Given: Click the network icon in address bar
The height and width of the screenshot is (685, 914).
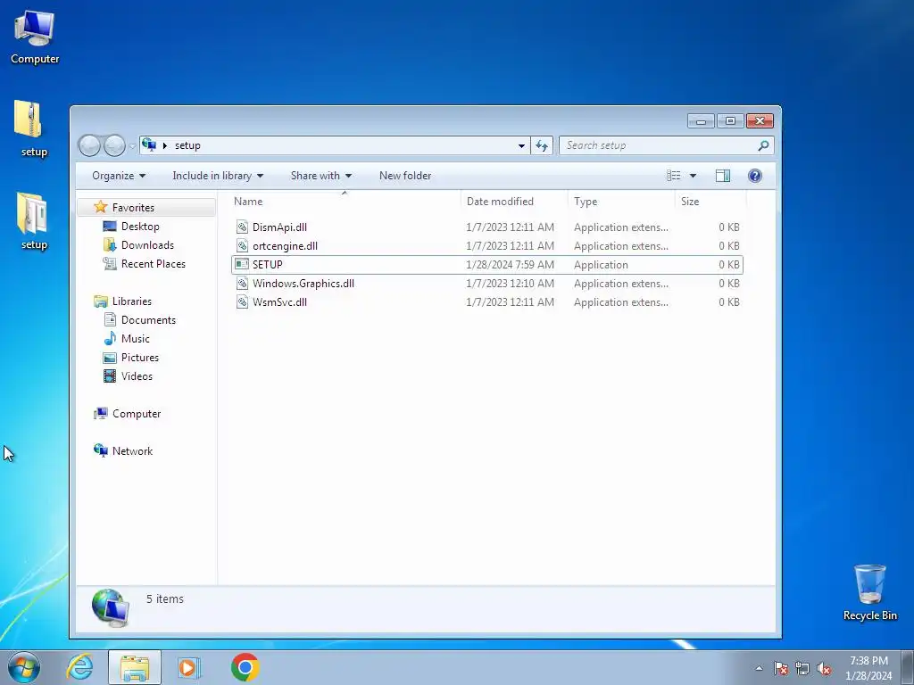Looking at the screenshot, I should [x=149, y=145].
